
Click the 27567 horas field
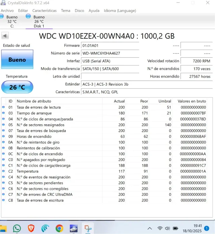click(197, 77)
